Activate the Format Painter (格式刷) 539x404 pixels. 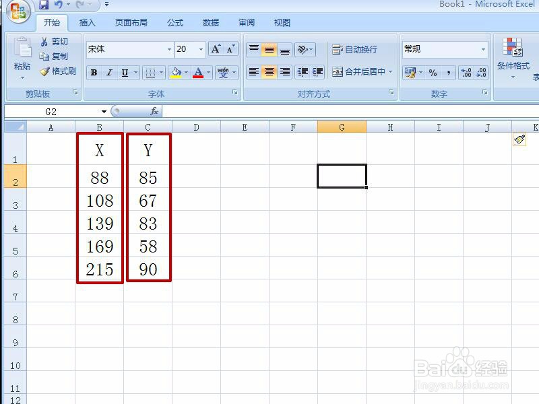(59, 71)
